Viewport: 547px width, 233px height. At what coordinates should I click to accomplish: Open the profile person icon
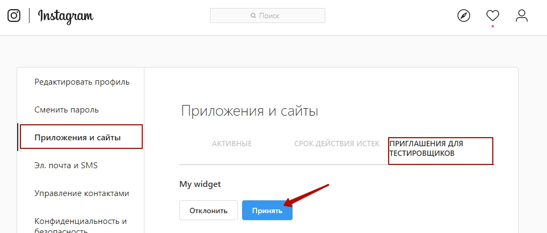point(521,16)
